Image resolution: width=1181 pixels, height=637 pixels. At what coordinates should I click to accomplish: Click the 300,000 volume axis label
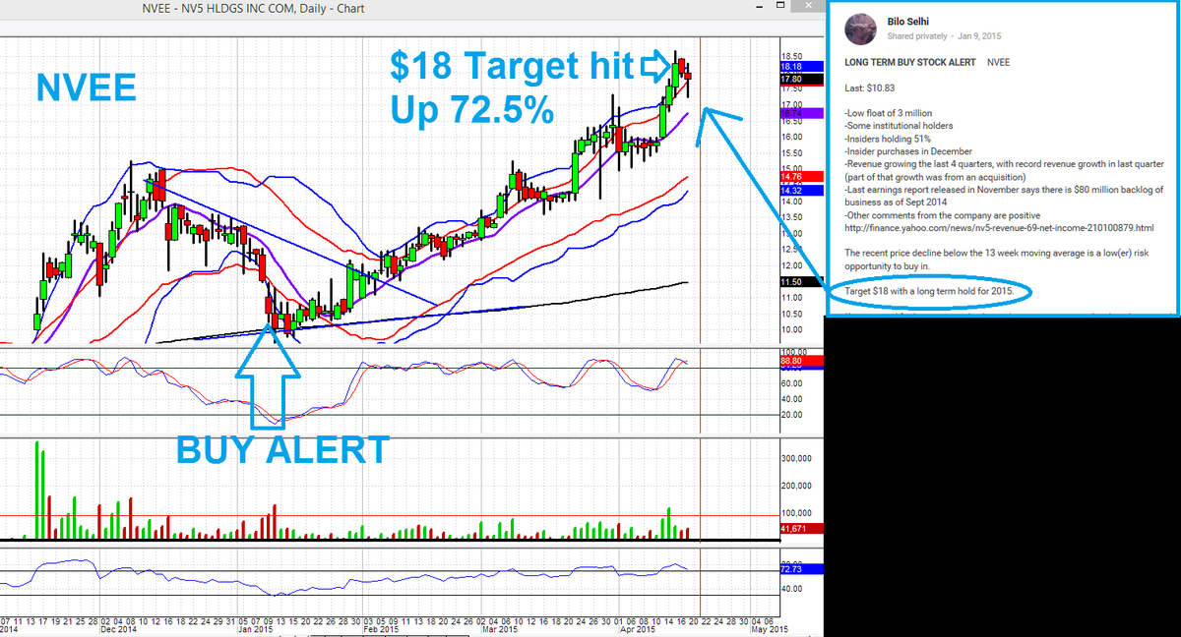(x=796, y=457)
